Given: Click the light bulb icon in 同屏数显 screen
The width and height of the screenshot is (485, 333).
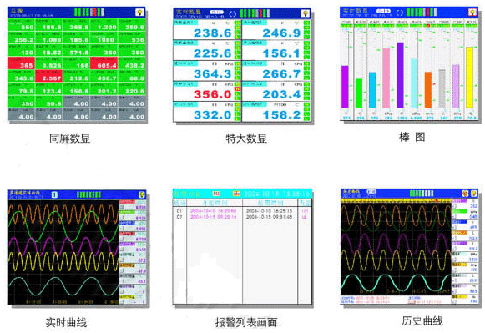Looking at the screenshot, I should tap(139, 13).
